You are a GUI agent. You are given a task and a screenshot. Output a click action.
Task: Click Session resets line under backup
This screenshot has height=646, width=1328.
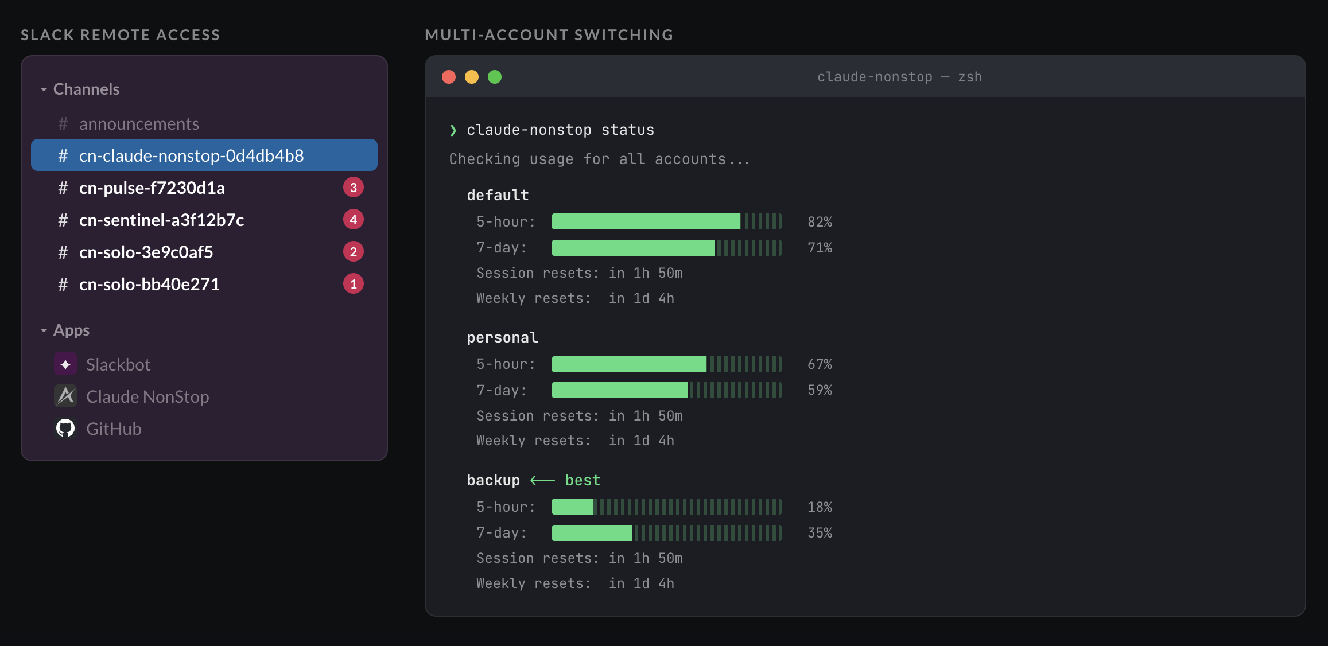(580, 558)
